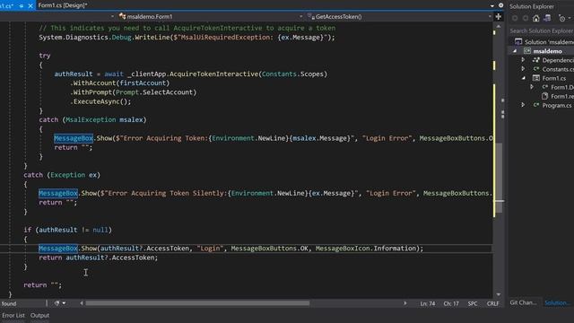Expand the Constants.cs node

coord(523,69)
